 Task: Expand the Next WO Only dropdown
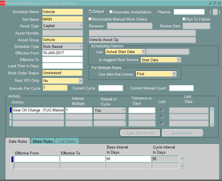click(x=62, y=81)
